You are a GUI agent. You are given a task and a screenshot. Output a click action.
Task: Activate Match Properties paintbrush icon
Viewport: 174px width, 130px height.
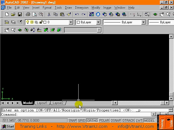69,14
